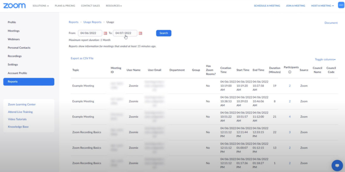Click Export as CSV File link

[82, 58]
